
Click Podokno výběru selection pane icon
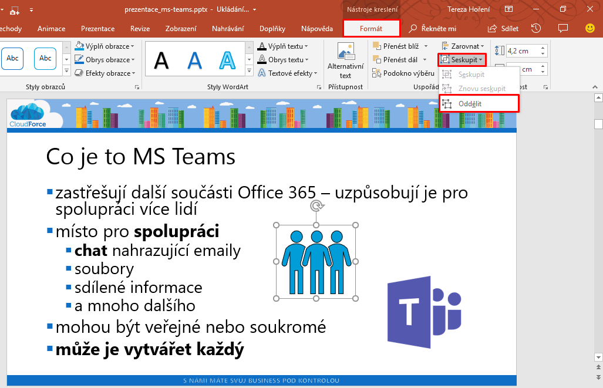click(x=403, y=73)
